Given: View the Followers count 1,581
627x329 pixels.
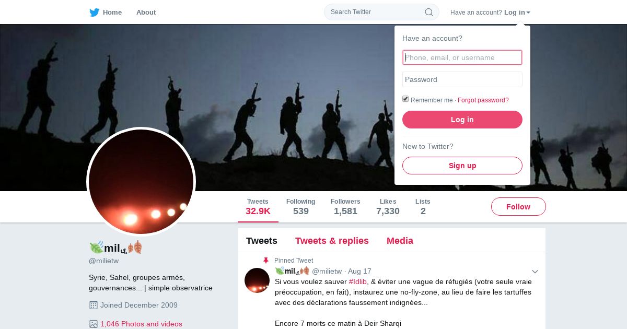Looking at the screenshot, I should point(345,207).
